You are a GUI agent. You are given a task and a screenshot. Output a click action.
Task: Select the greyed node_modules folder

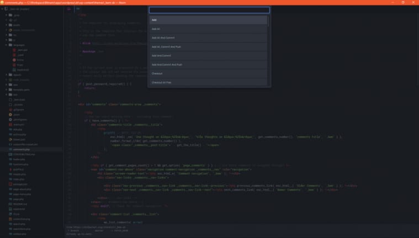(21, 80)
